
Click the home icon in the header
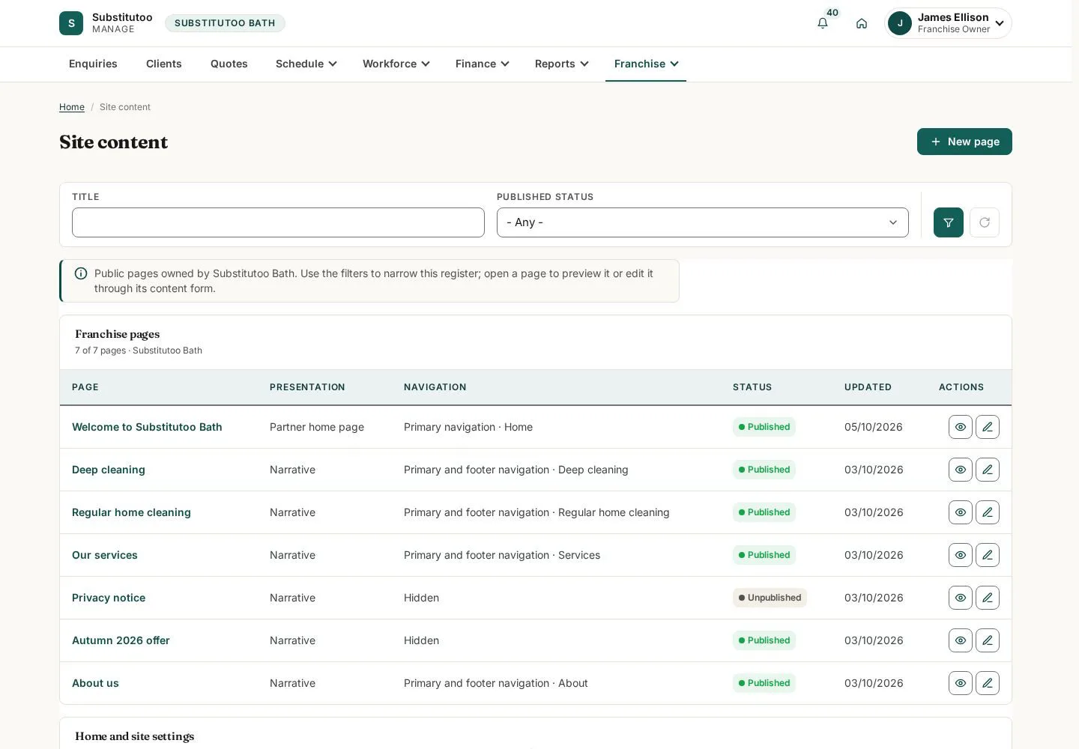point(862,23)
